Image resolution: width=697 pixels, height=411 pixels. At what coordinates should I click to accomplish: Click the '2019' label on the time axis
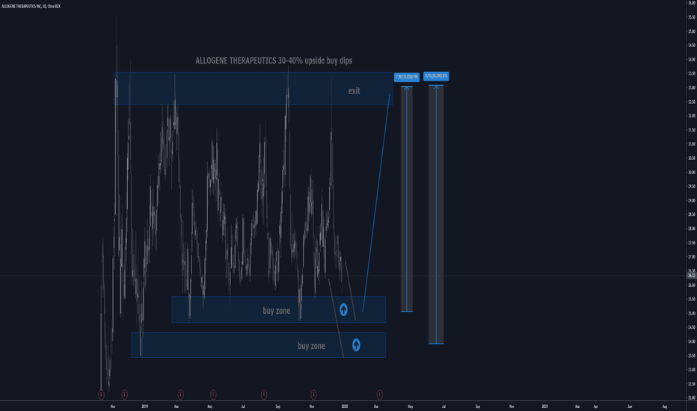coord(145,406)
